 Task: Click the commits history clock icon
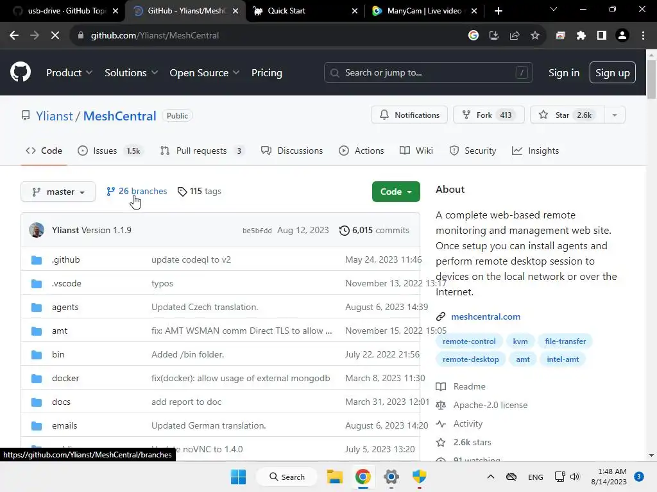coord(344,231)
